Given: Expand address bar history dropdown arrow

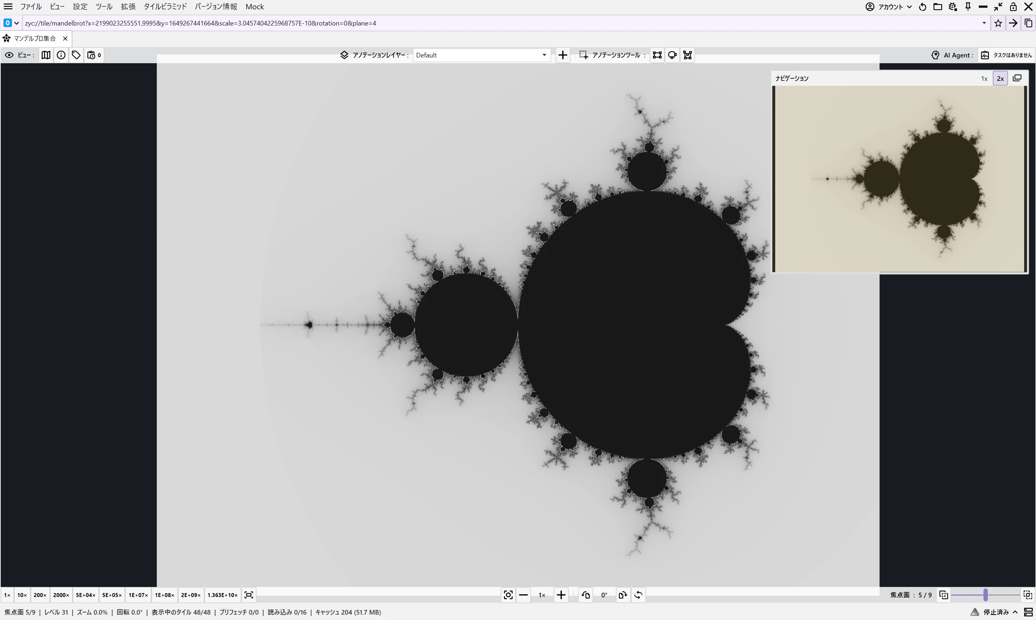Looking at the screenshot, I should [984, 23].
